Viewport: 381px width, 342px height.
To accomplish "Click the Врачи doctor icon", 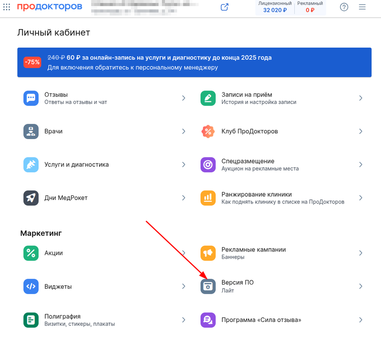I will (31, 131).
